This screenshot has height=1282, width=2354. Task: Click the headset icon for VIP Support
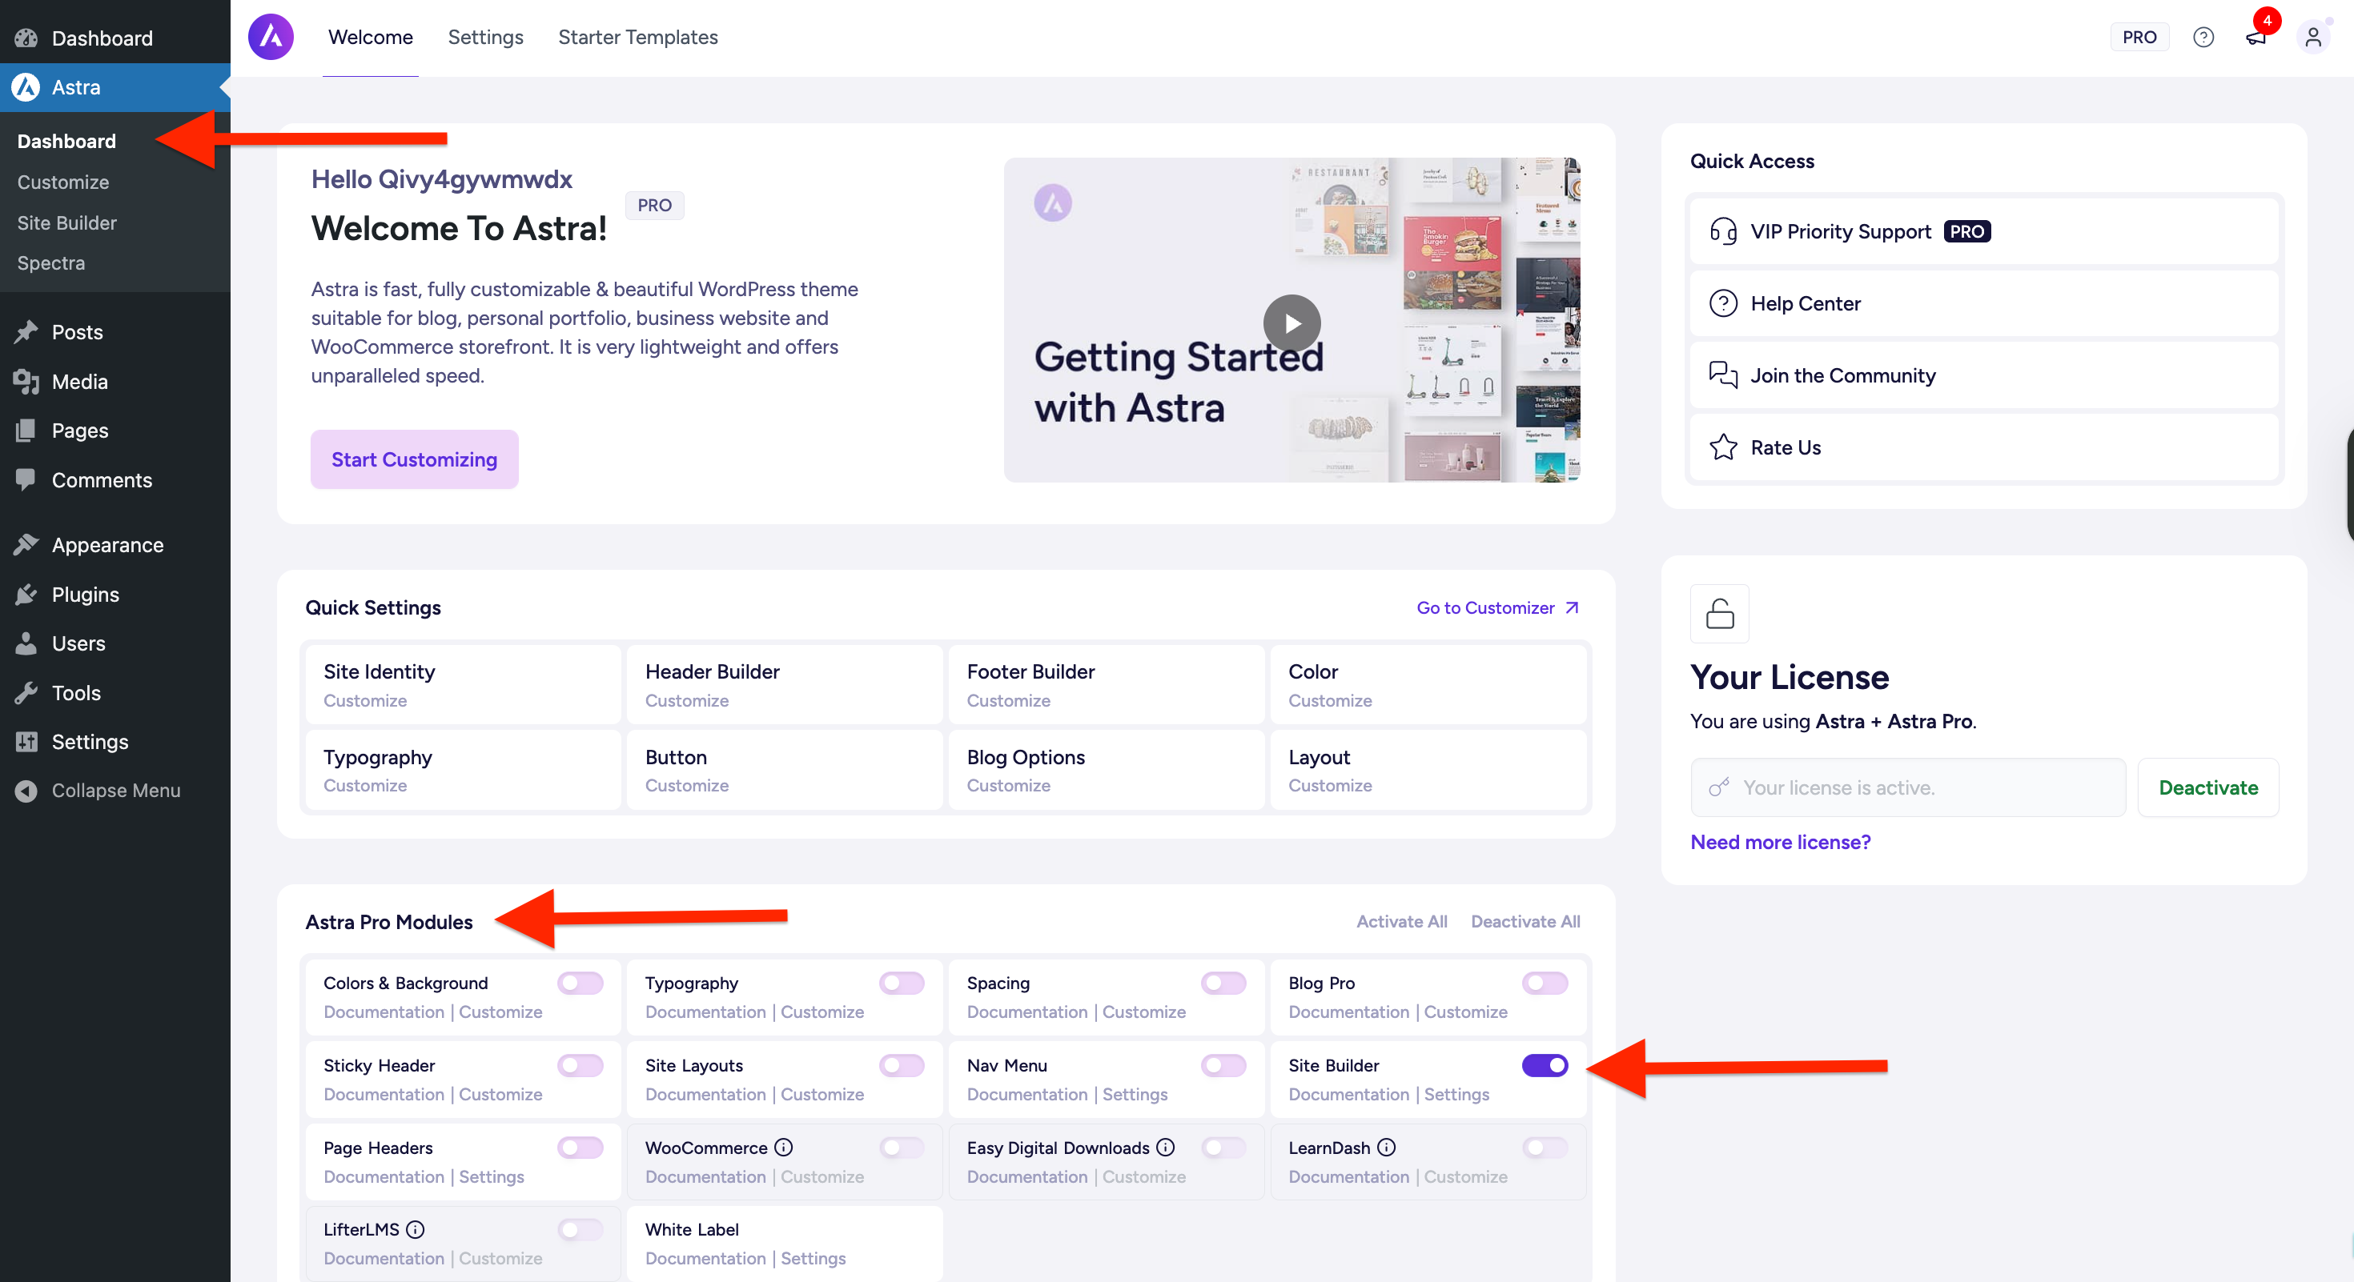[x=1723, y=232]
